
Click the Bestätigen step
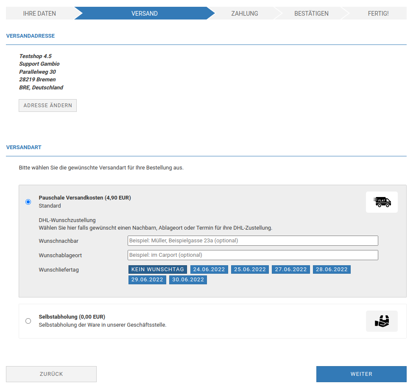(x=311, y=13)
